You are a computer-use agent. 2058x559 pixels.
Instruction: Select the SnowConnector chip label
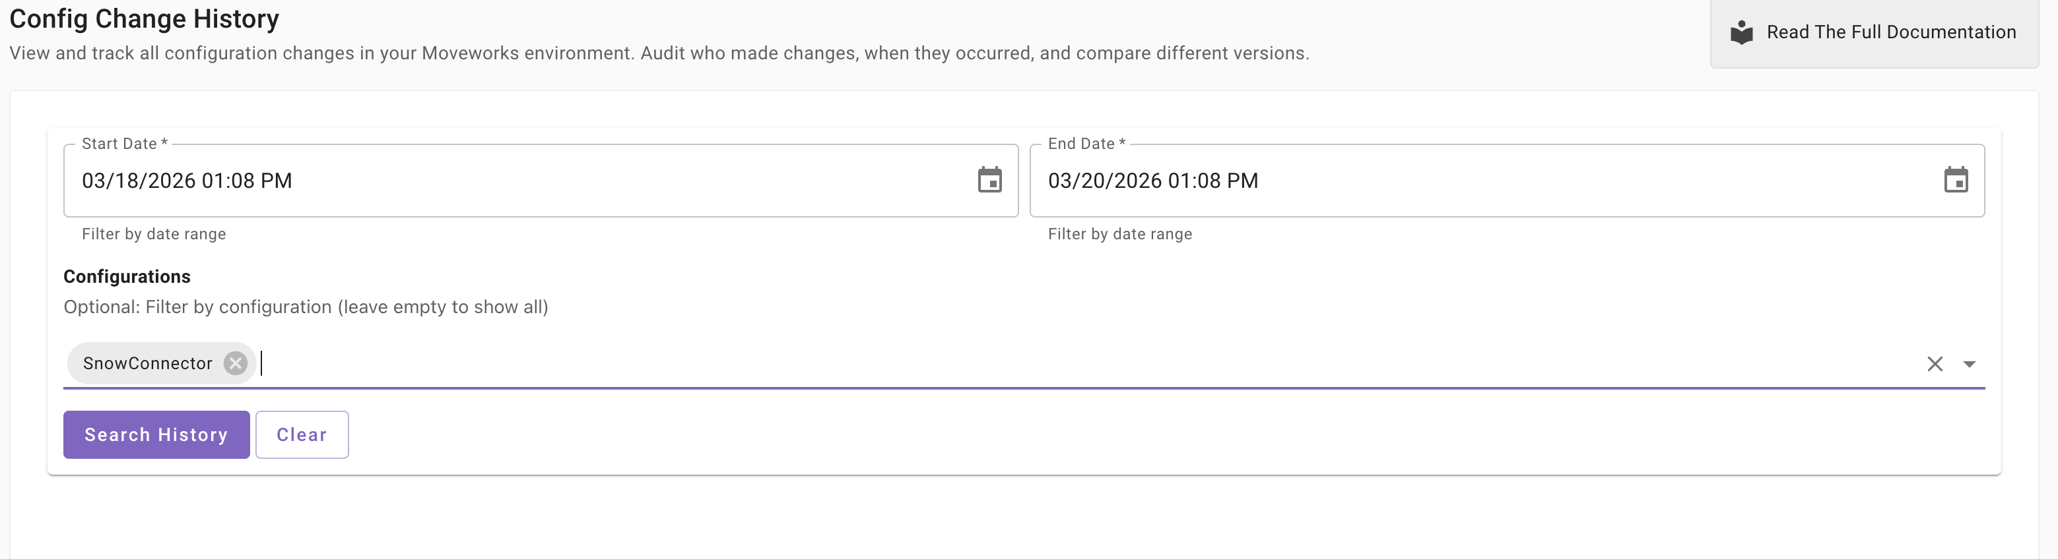pos(148,364)
